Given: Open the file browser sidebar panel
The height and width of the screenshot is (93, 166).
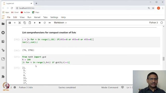Looking at the screenshot, I should pyautogui.click(x=3, y=24).
